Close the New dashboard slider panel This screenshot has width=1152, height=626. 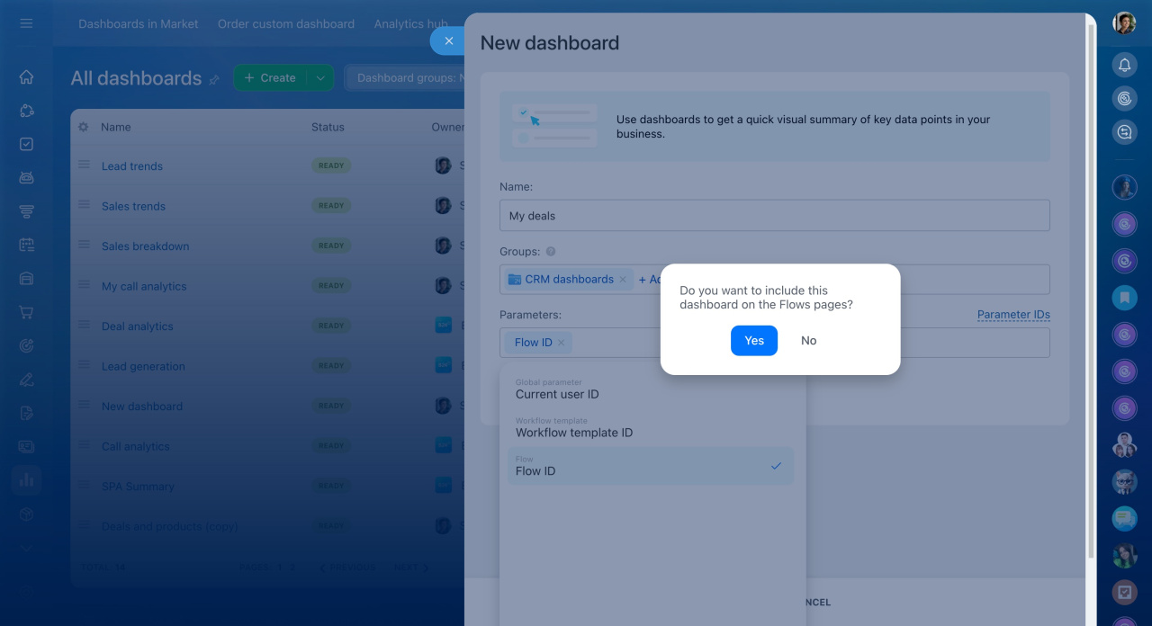[448, 40]
